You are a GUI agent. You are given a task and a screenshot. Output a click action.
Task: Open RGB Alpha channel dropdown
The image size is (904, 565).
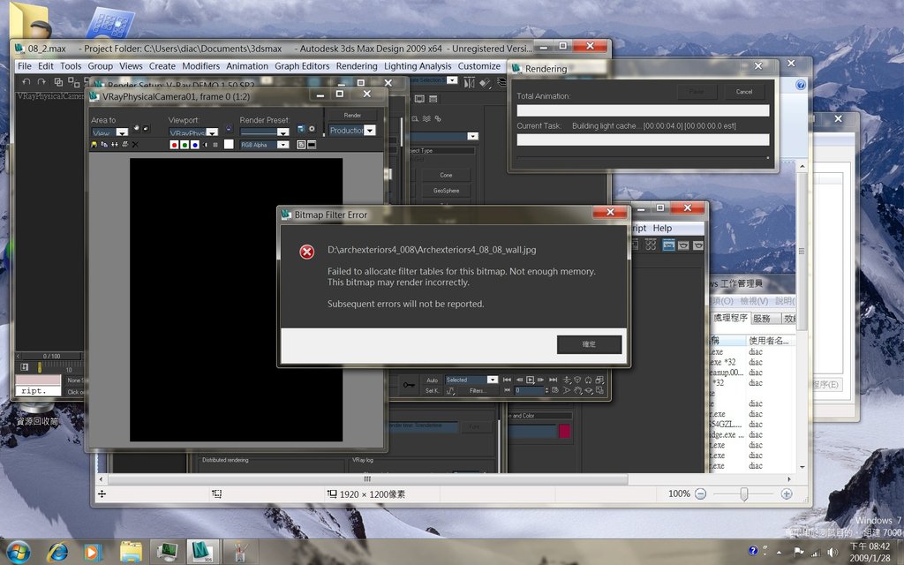pos(283,145)
